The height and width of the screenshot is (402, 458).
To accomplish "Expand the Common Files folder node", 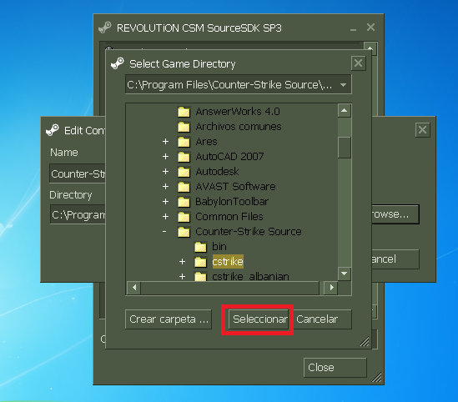I will tap(166, 217).
